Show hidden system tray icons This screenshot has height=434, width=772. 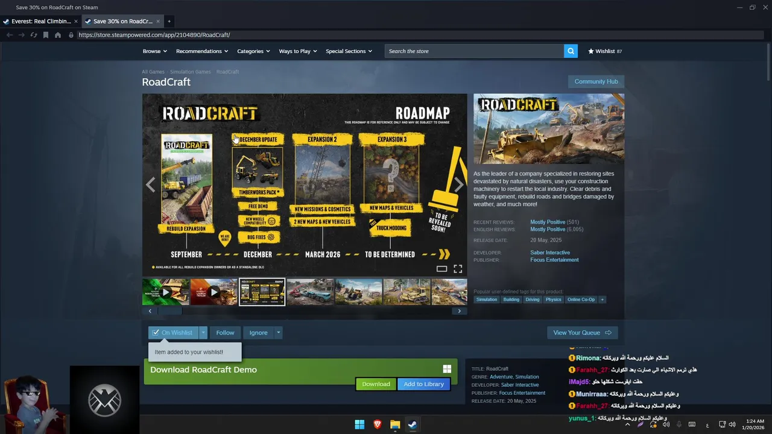tap(627, 424)
